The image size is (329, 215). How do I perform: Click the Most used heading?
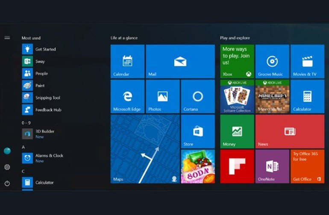[x=31, y=38]
